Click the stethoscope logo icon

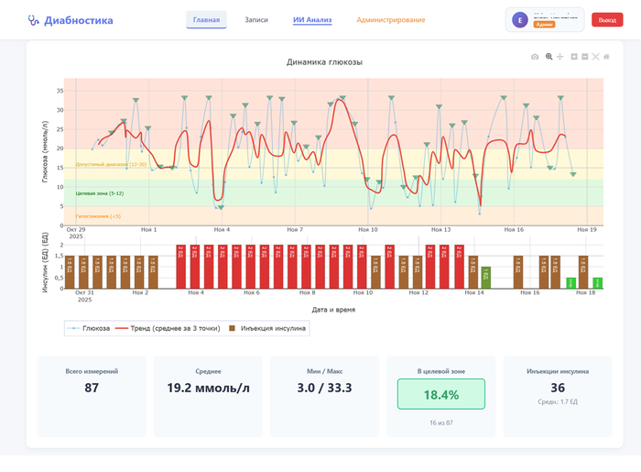tap(34, 20)
